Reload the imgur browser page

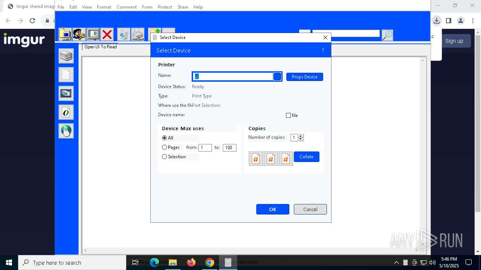pyautogui.click(x=32, y=21)
